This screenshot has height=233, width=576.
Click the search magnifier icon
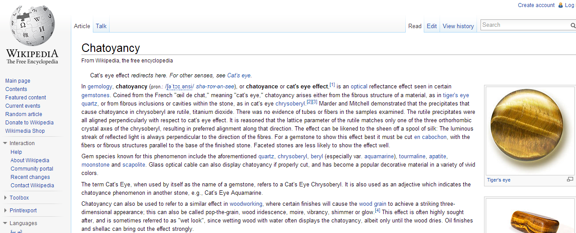pyautogui.click(x=573, y=25)
